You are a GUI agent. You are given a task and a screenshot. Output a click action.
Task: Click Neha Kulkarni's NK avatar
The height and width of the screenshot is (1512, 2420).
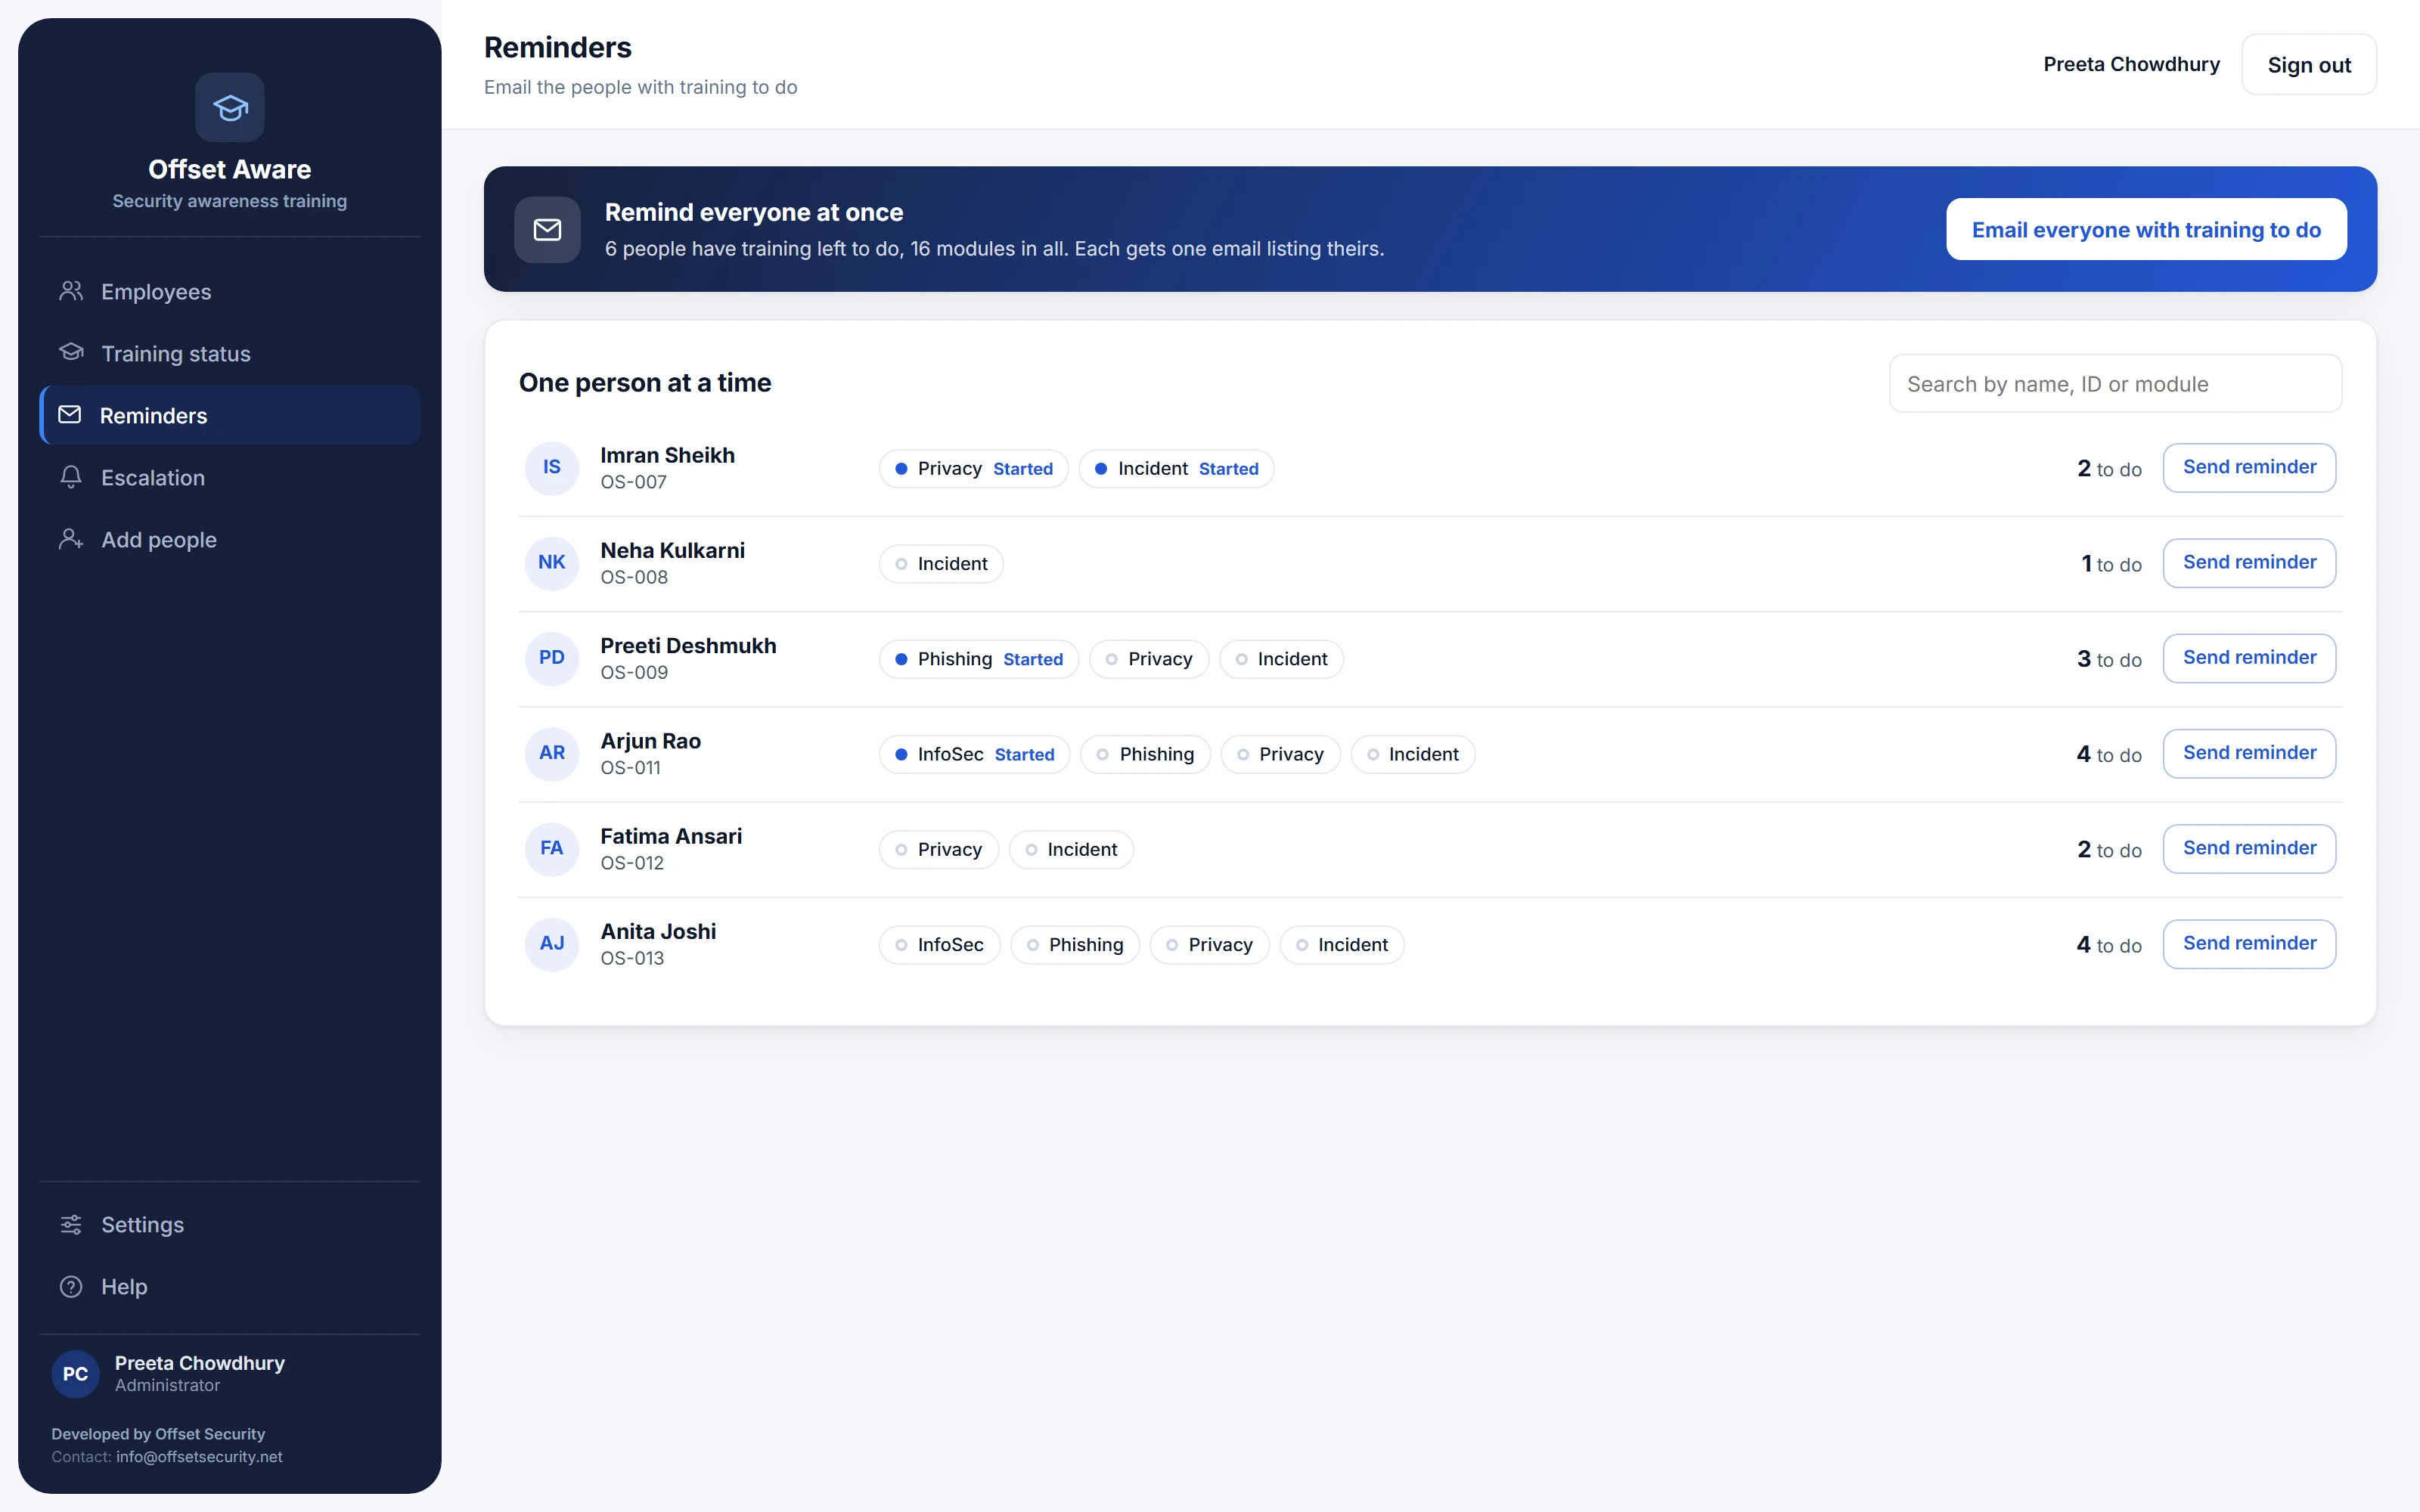552,562
